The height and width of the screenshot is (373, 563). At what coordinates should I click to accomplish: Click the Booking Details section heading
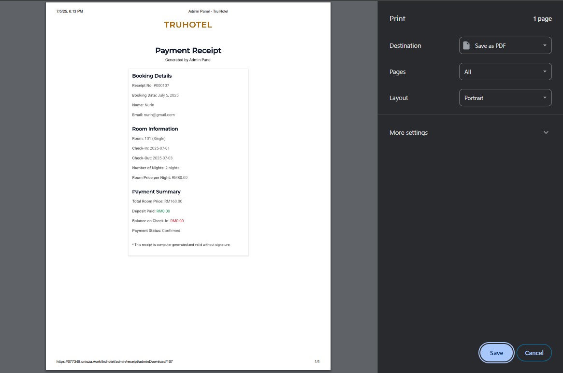(152, 76)
